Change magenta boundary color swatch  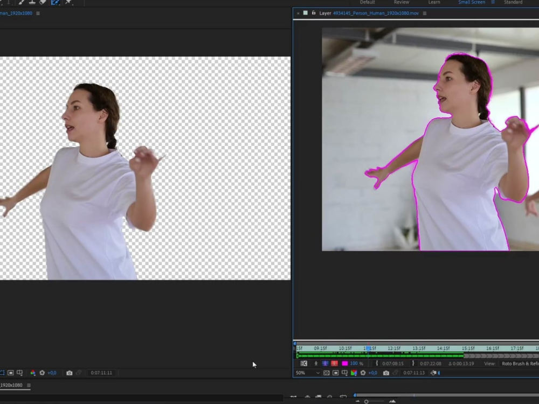(x=344, y=364)
